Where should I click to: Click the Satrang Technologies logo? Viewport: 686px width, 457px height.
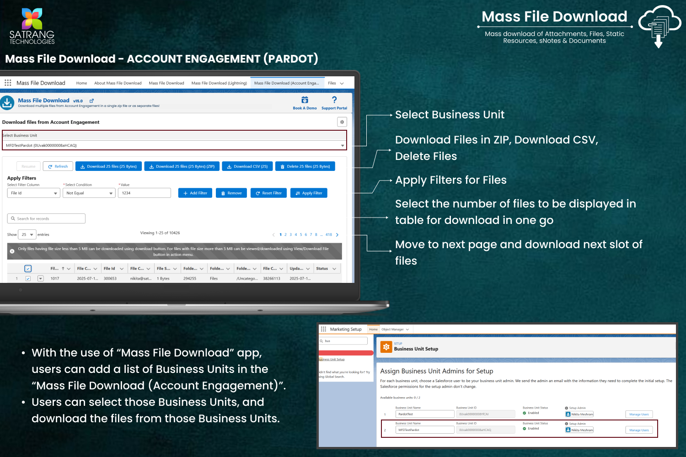tap(32, 26)
